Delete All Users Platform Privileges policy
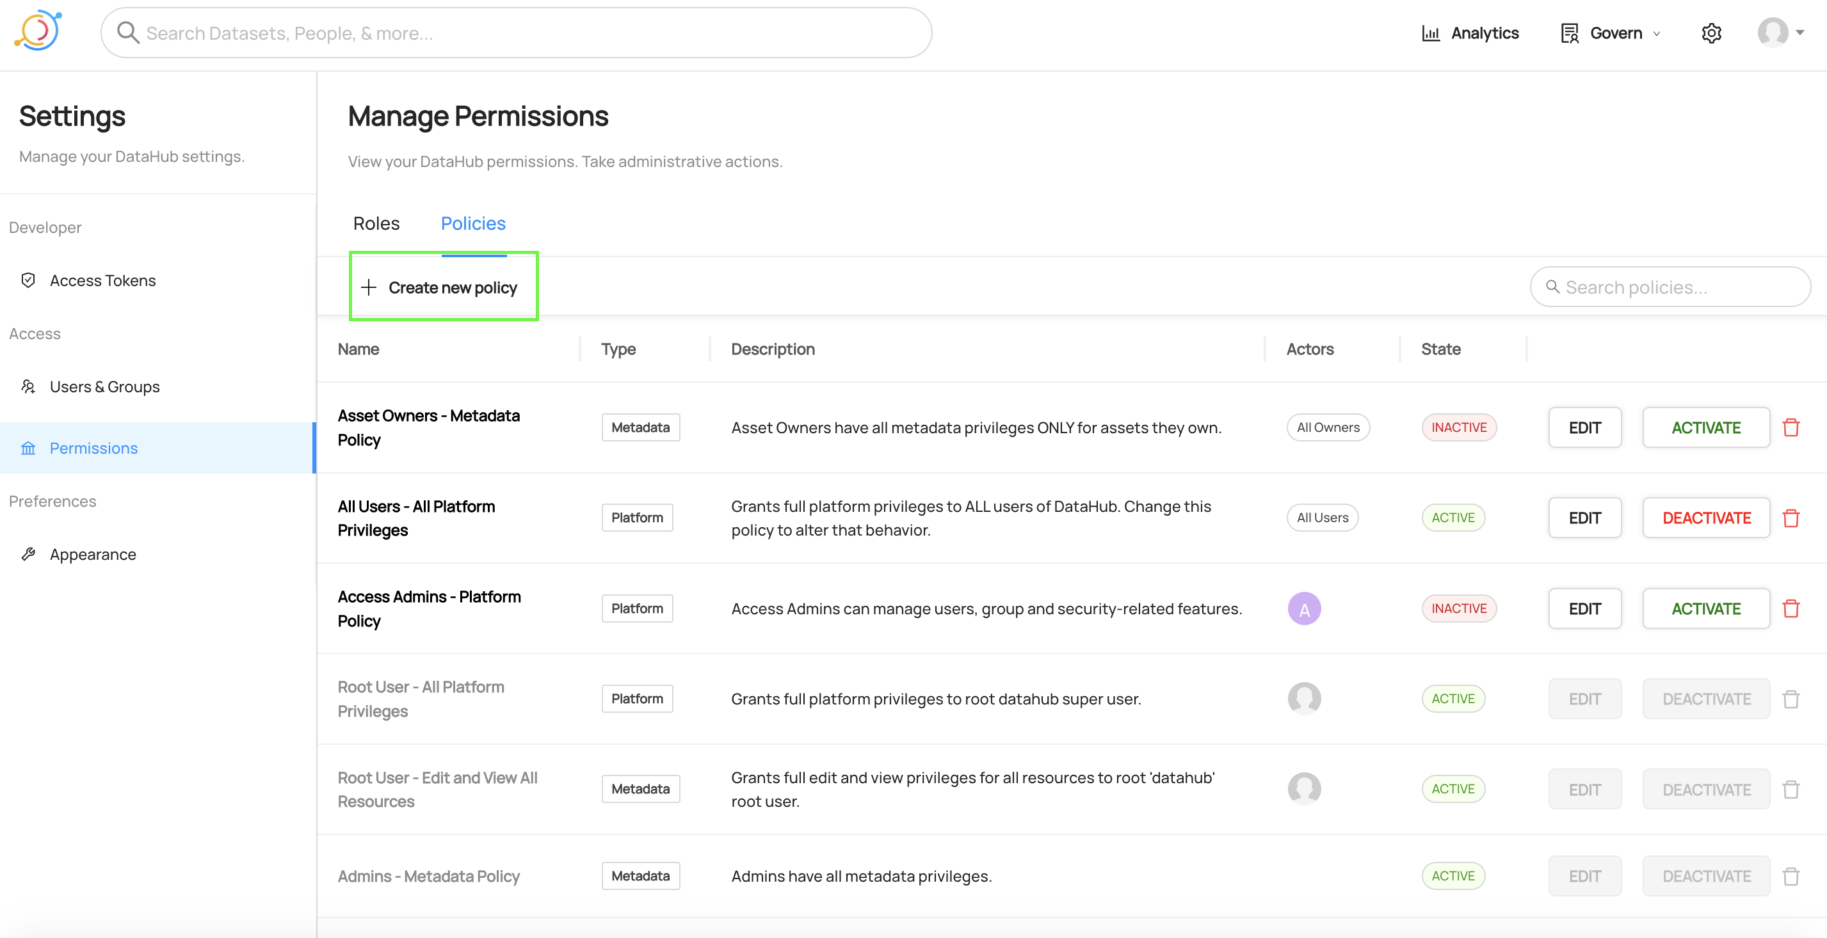The image size is (1827, 938). coord(1791,518)
